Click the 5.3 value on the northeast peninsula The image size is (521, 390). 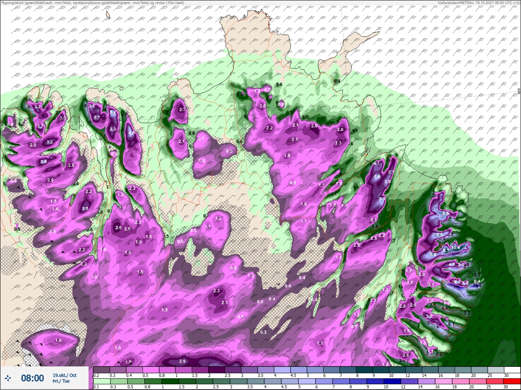pos(382,199)
